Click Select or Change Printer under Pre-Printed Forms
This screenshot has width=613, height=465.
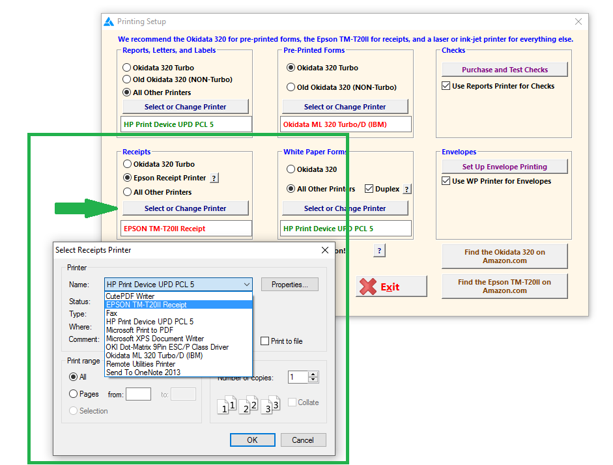coord(345,107)
